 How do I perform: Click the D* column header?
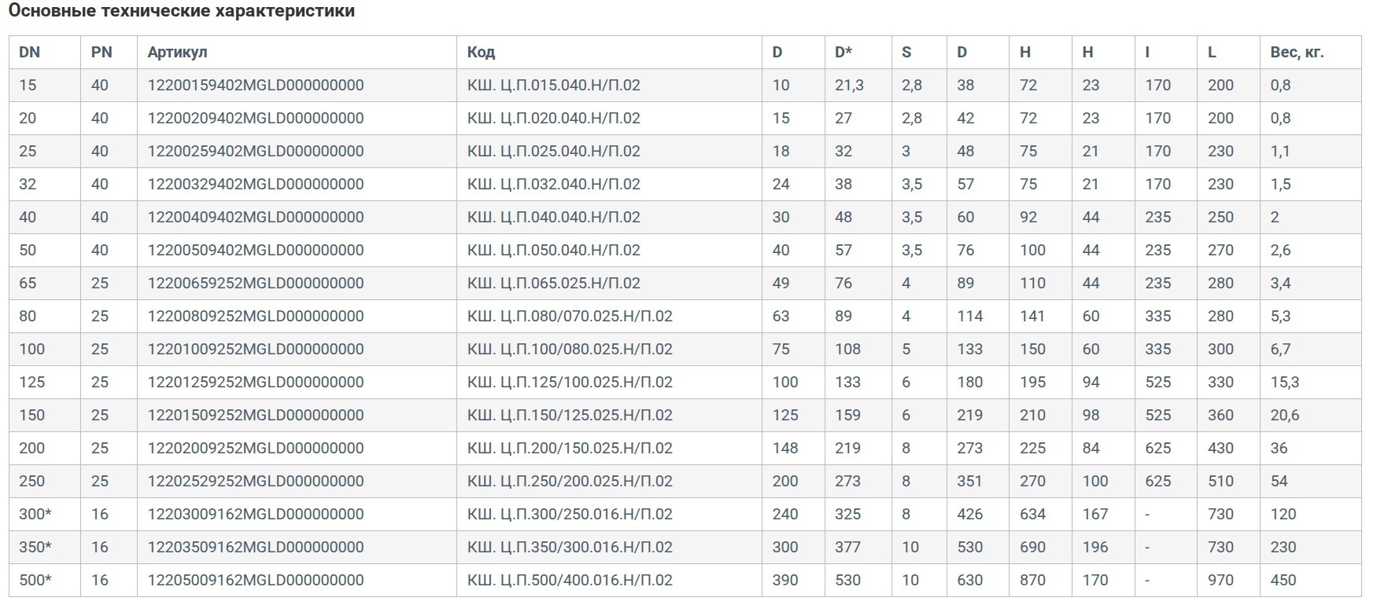tap(844, 53)
